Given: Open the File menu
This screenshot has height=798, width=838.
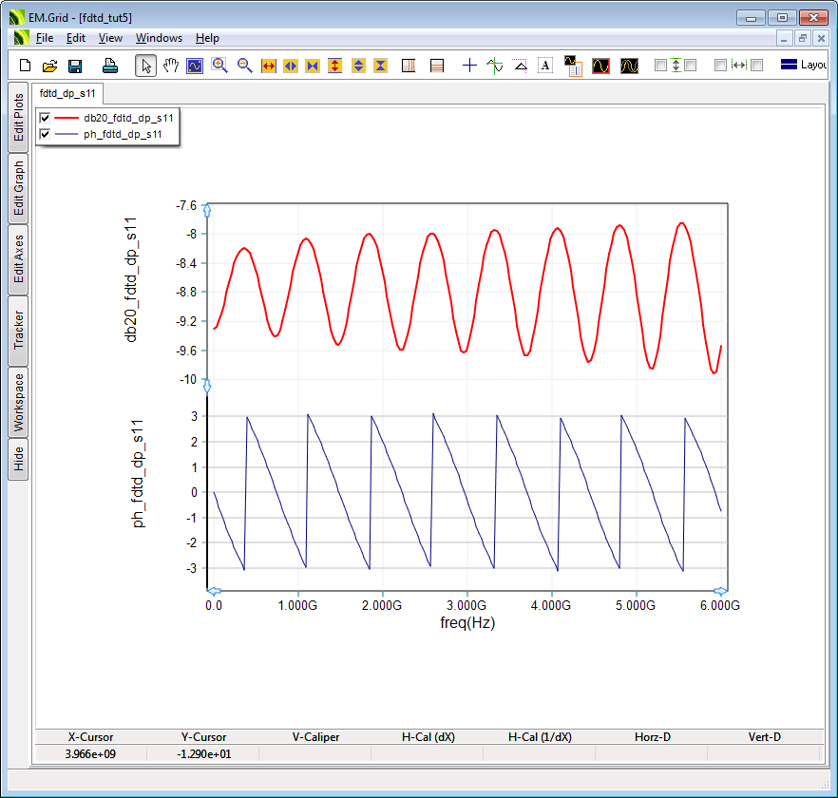Looking at the screenshot, I should coord(45,38).
